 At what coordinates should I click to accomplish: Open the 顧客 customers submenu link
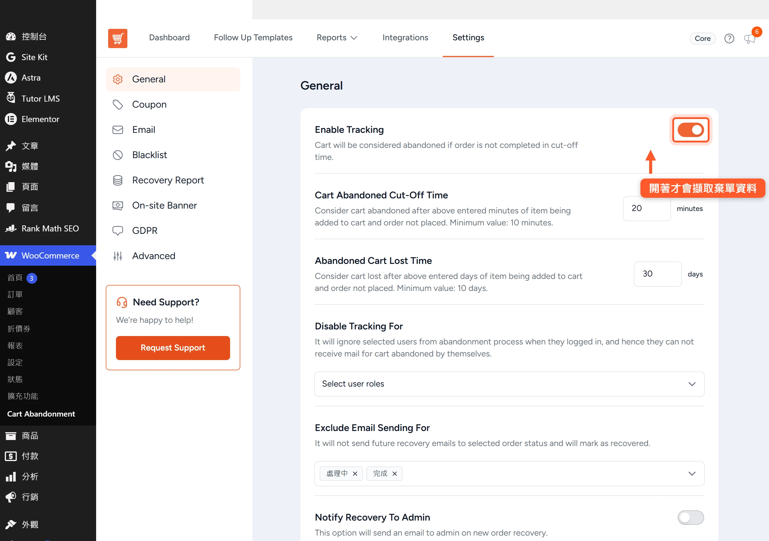15,311
